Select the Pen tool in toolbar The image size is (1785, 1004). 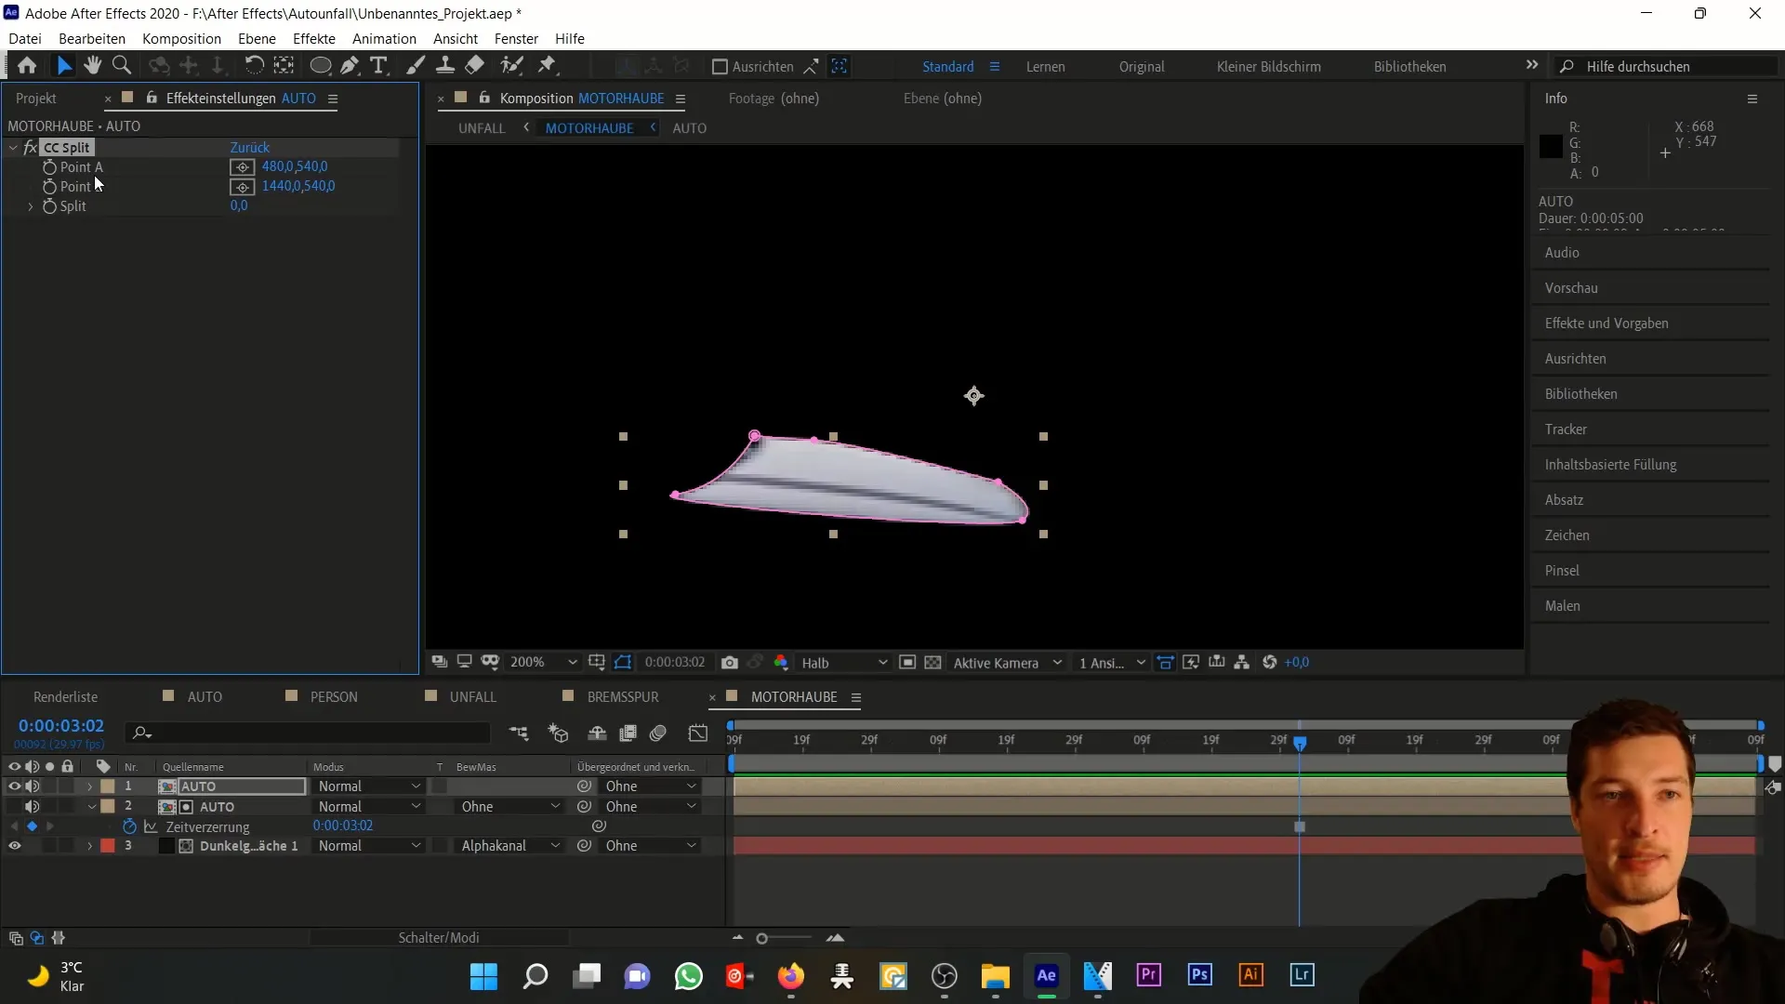350,66
